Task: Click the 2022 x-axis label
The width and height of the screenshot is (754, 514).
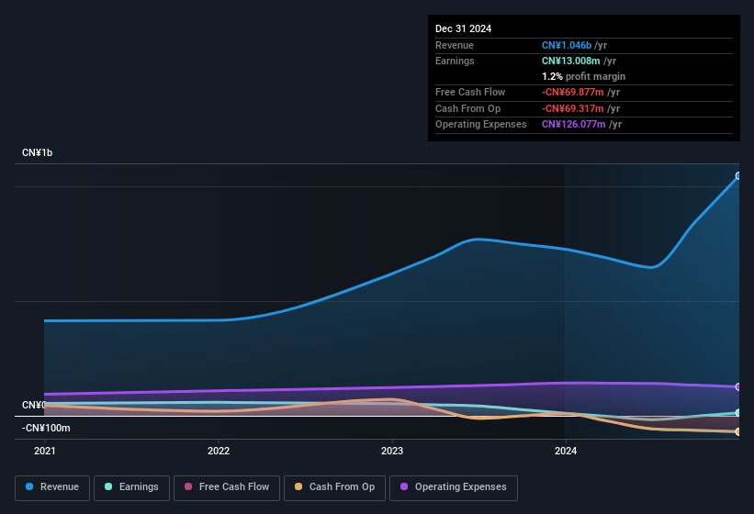Action: point(219,451)
